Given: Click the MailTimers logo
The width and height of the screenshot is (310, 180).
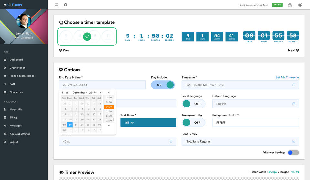Looking at the screenshot, I should click(13, 5).
